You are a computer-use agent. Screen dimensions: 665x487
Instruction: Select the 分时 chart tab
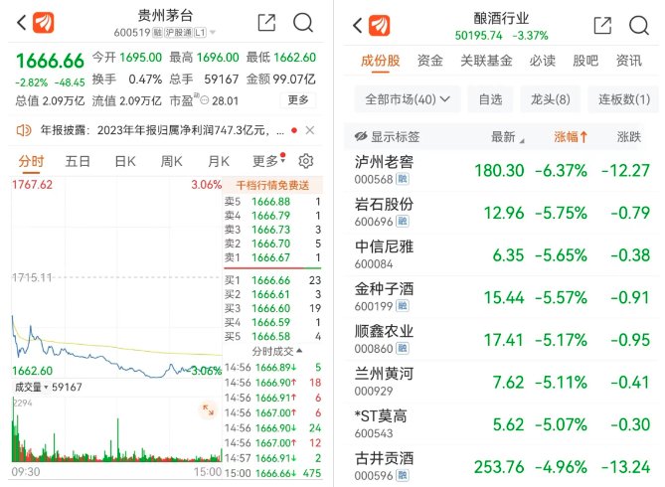pyautogui.click(x=31, y=162)
